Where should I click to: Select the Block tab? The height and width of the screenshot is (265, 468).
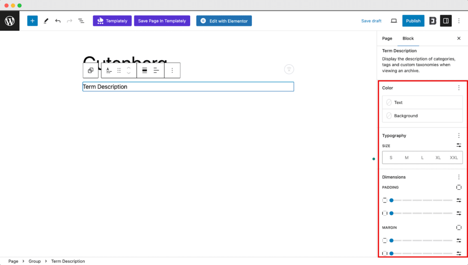tap(408, 38)
